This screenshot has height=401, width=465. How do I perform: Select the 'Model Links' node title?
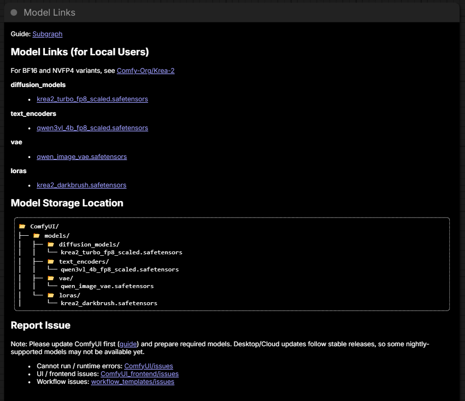(49, 12)
